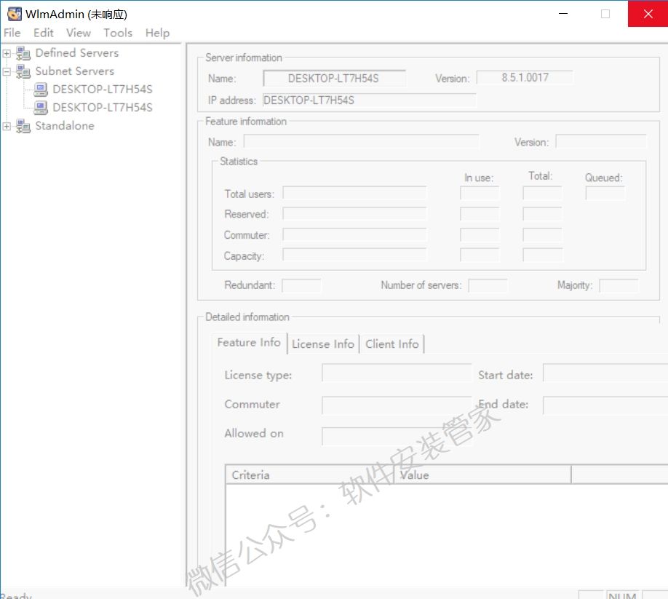Click the server Name field
This screenshot has width=668, height=599.
(x=335, y=79)
